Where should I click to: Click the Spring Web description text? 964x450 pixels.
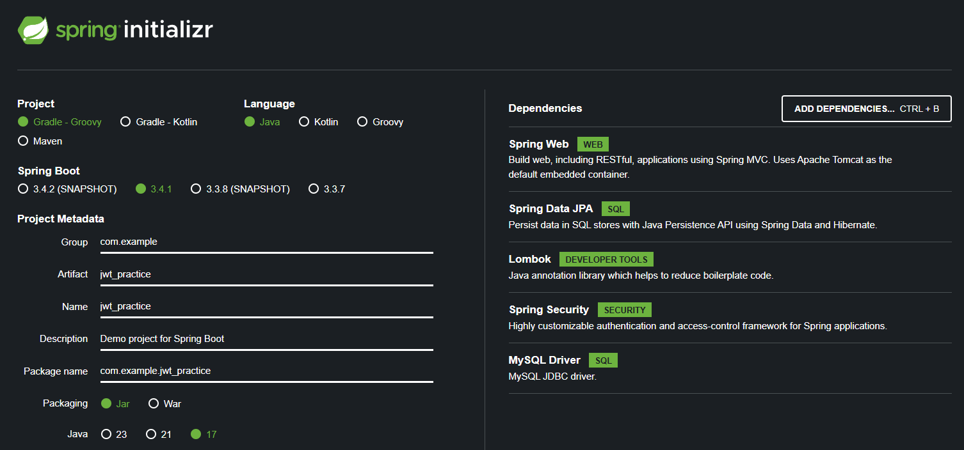tap(700, 167)
